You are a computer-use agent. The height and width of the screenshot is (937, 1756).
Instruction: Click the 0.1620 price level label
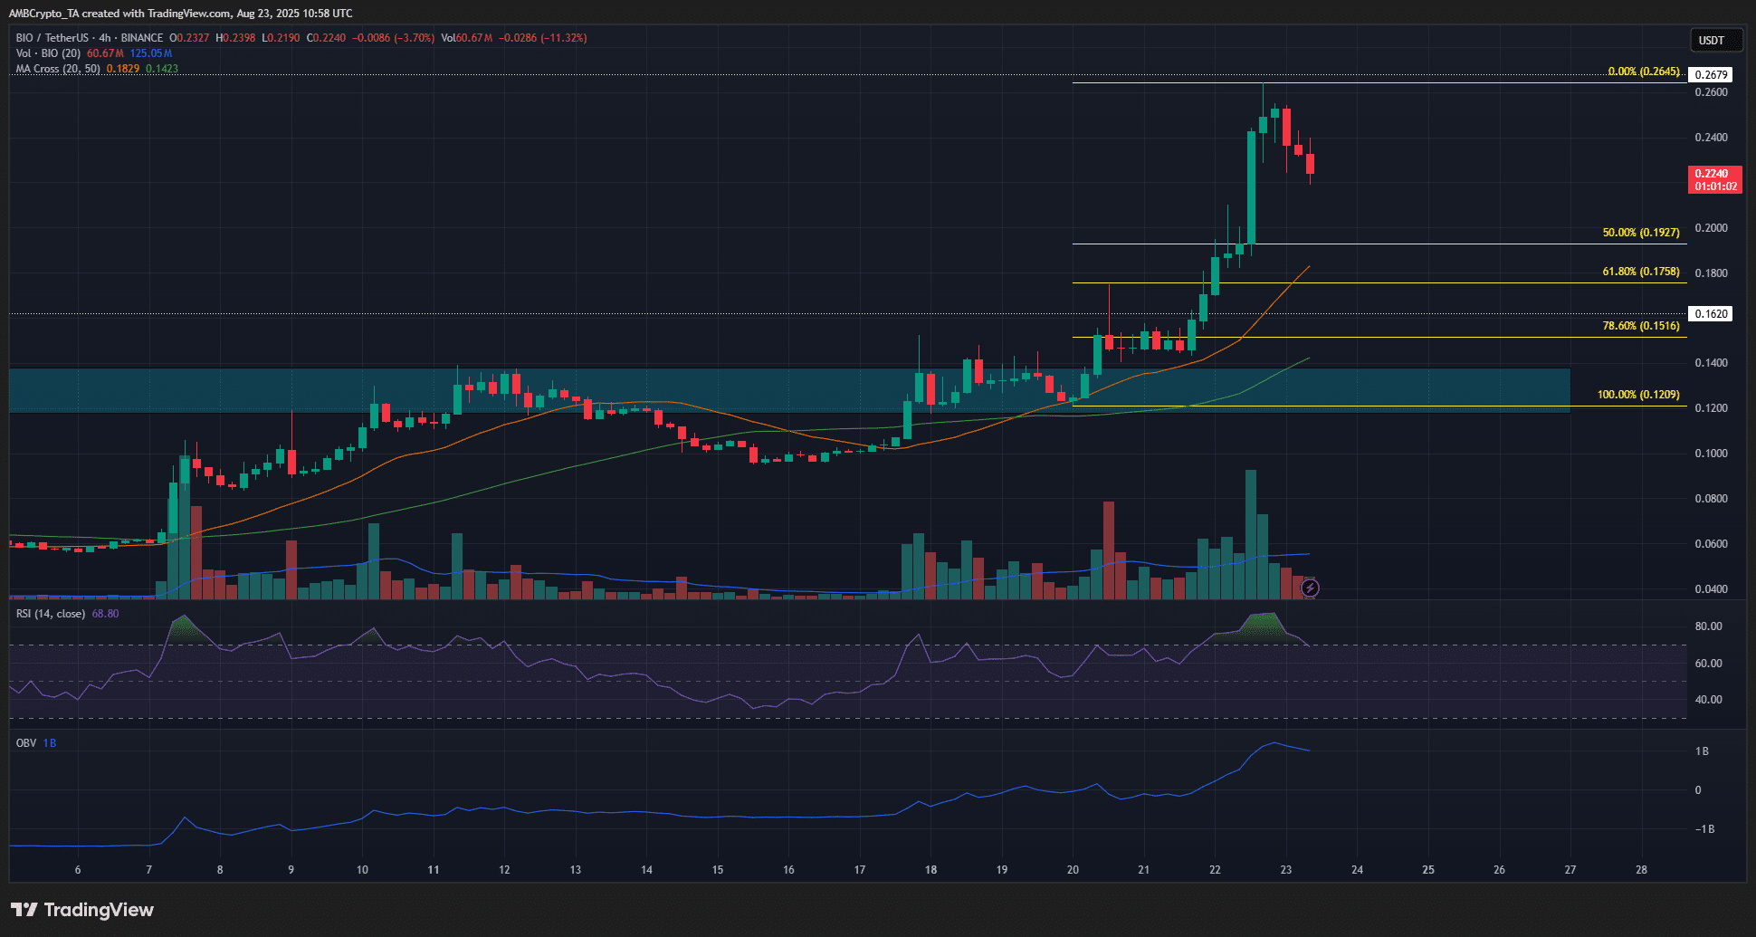pyautogui.click(x=1711, y=314)
